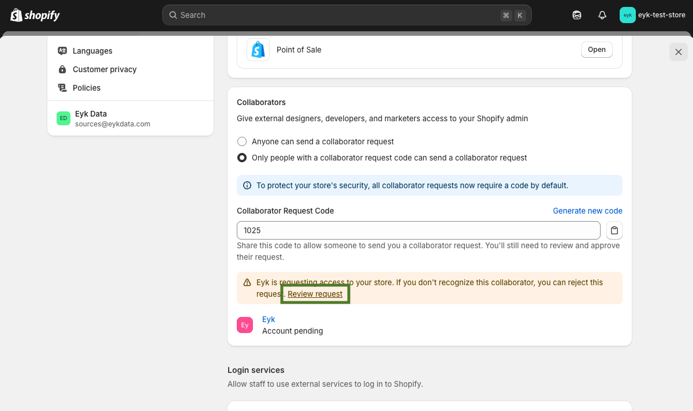This screenshot has width=693, height=411.
Task: Click the eyk store avatar
Action: (x=627, y=15)
